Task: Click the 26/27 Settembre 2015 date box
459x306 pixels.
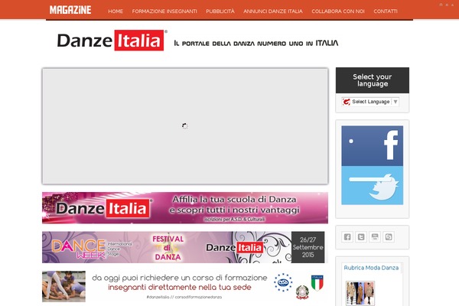Action: 308,247
